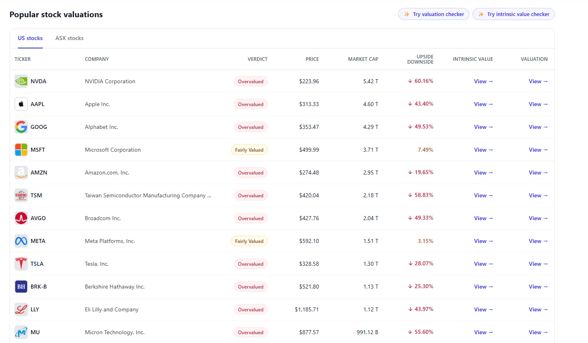View intrinsic value for Microsoft
This screenshot has height=343, width=588.
coord(483,150)
